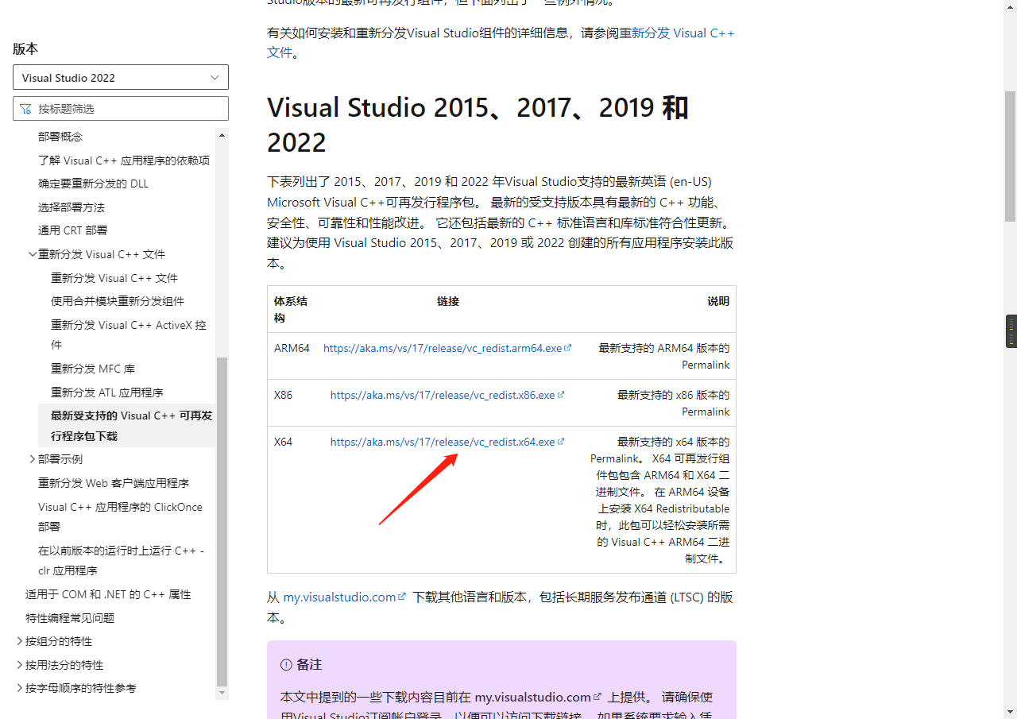Click the external link icon beside the ARM64 link
Screen dimensions: 1017x719
pos(569,347)
